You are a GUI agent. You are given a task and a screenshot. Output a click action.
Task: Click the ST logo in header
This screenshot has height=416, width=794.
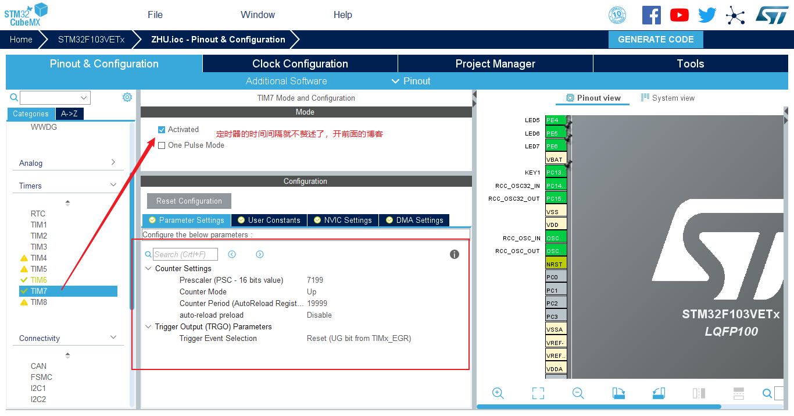772,15
